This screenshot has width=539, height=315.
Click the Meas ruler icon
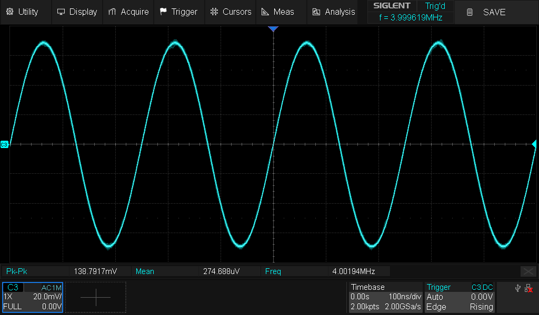265,12
